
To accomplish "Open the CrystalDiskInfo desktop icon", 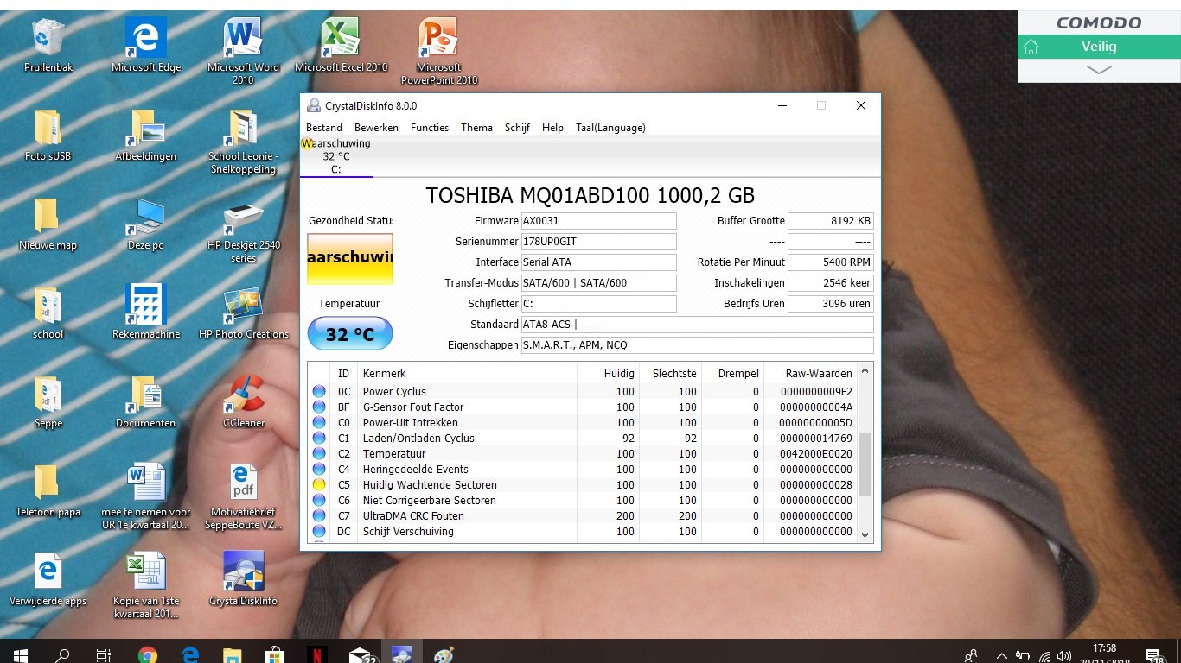I will [243, 579].
